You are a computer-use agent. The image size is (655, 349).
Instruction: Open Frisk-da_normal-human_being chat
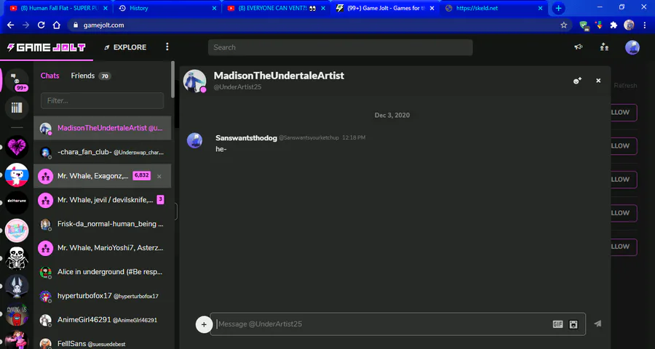coord(103,224)
